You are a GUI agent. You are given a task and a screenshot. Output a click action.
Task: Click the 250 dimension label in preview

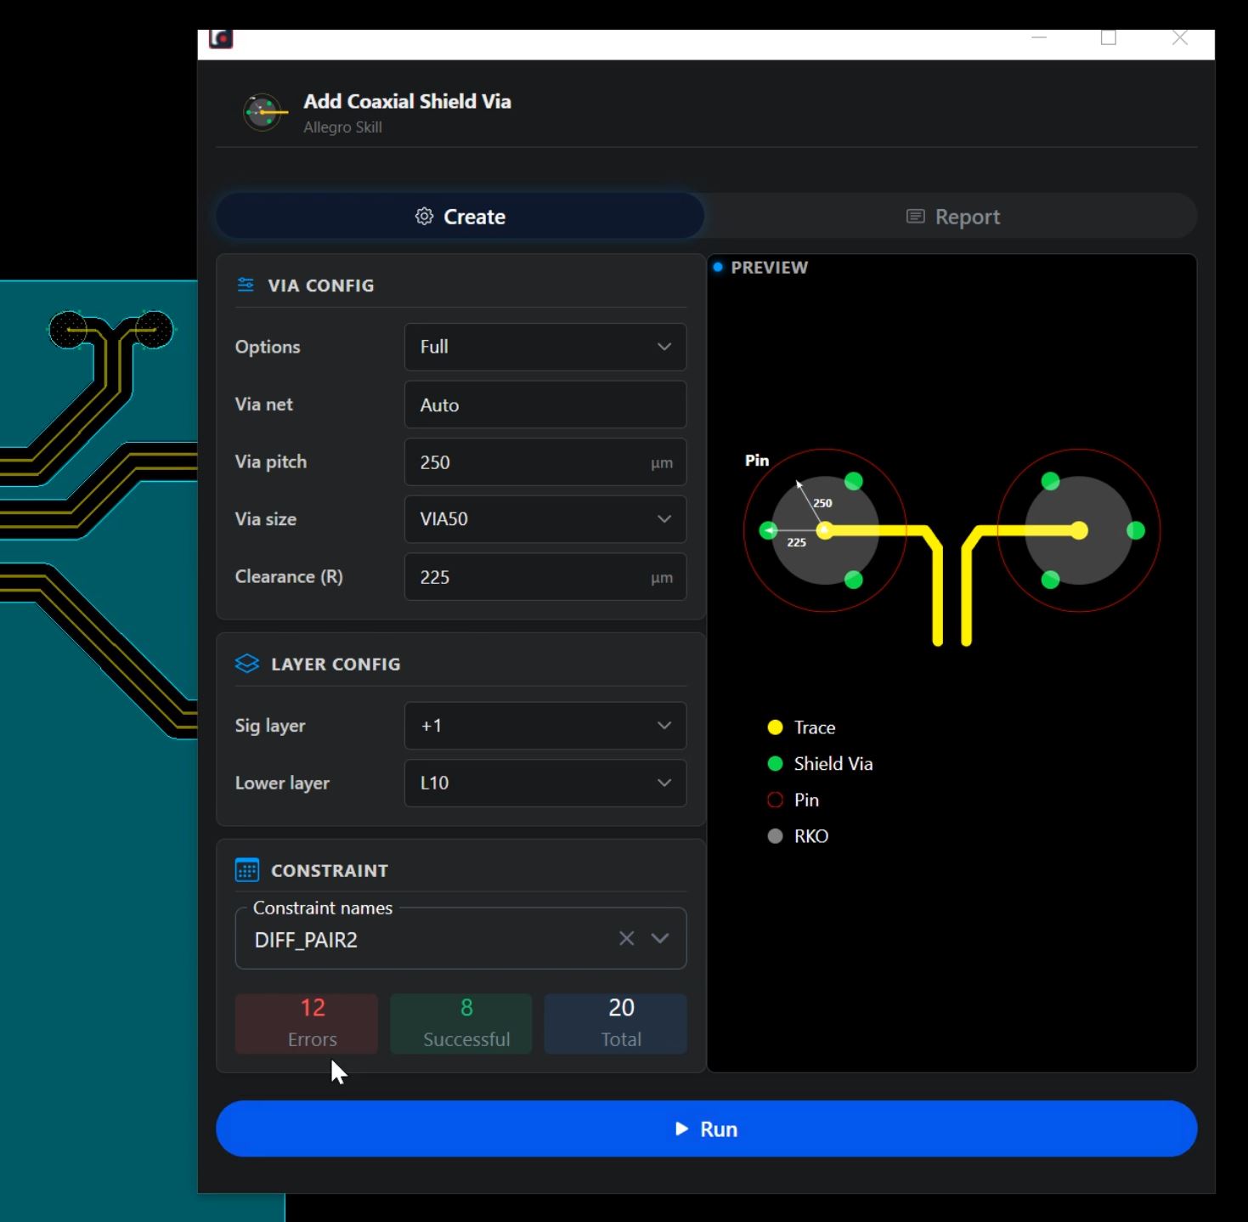[x=822, y=503]
